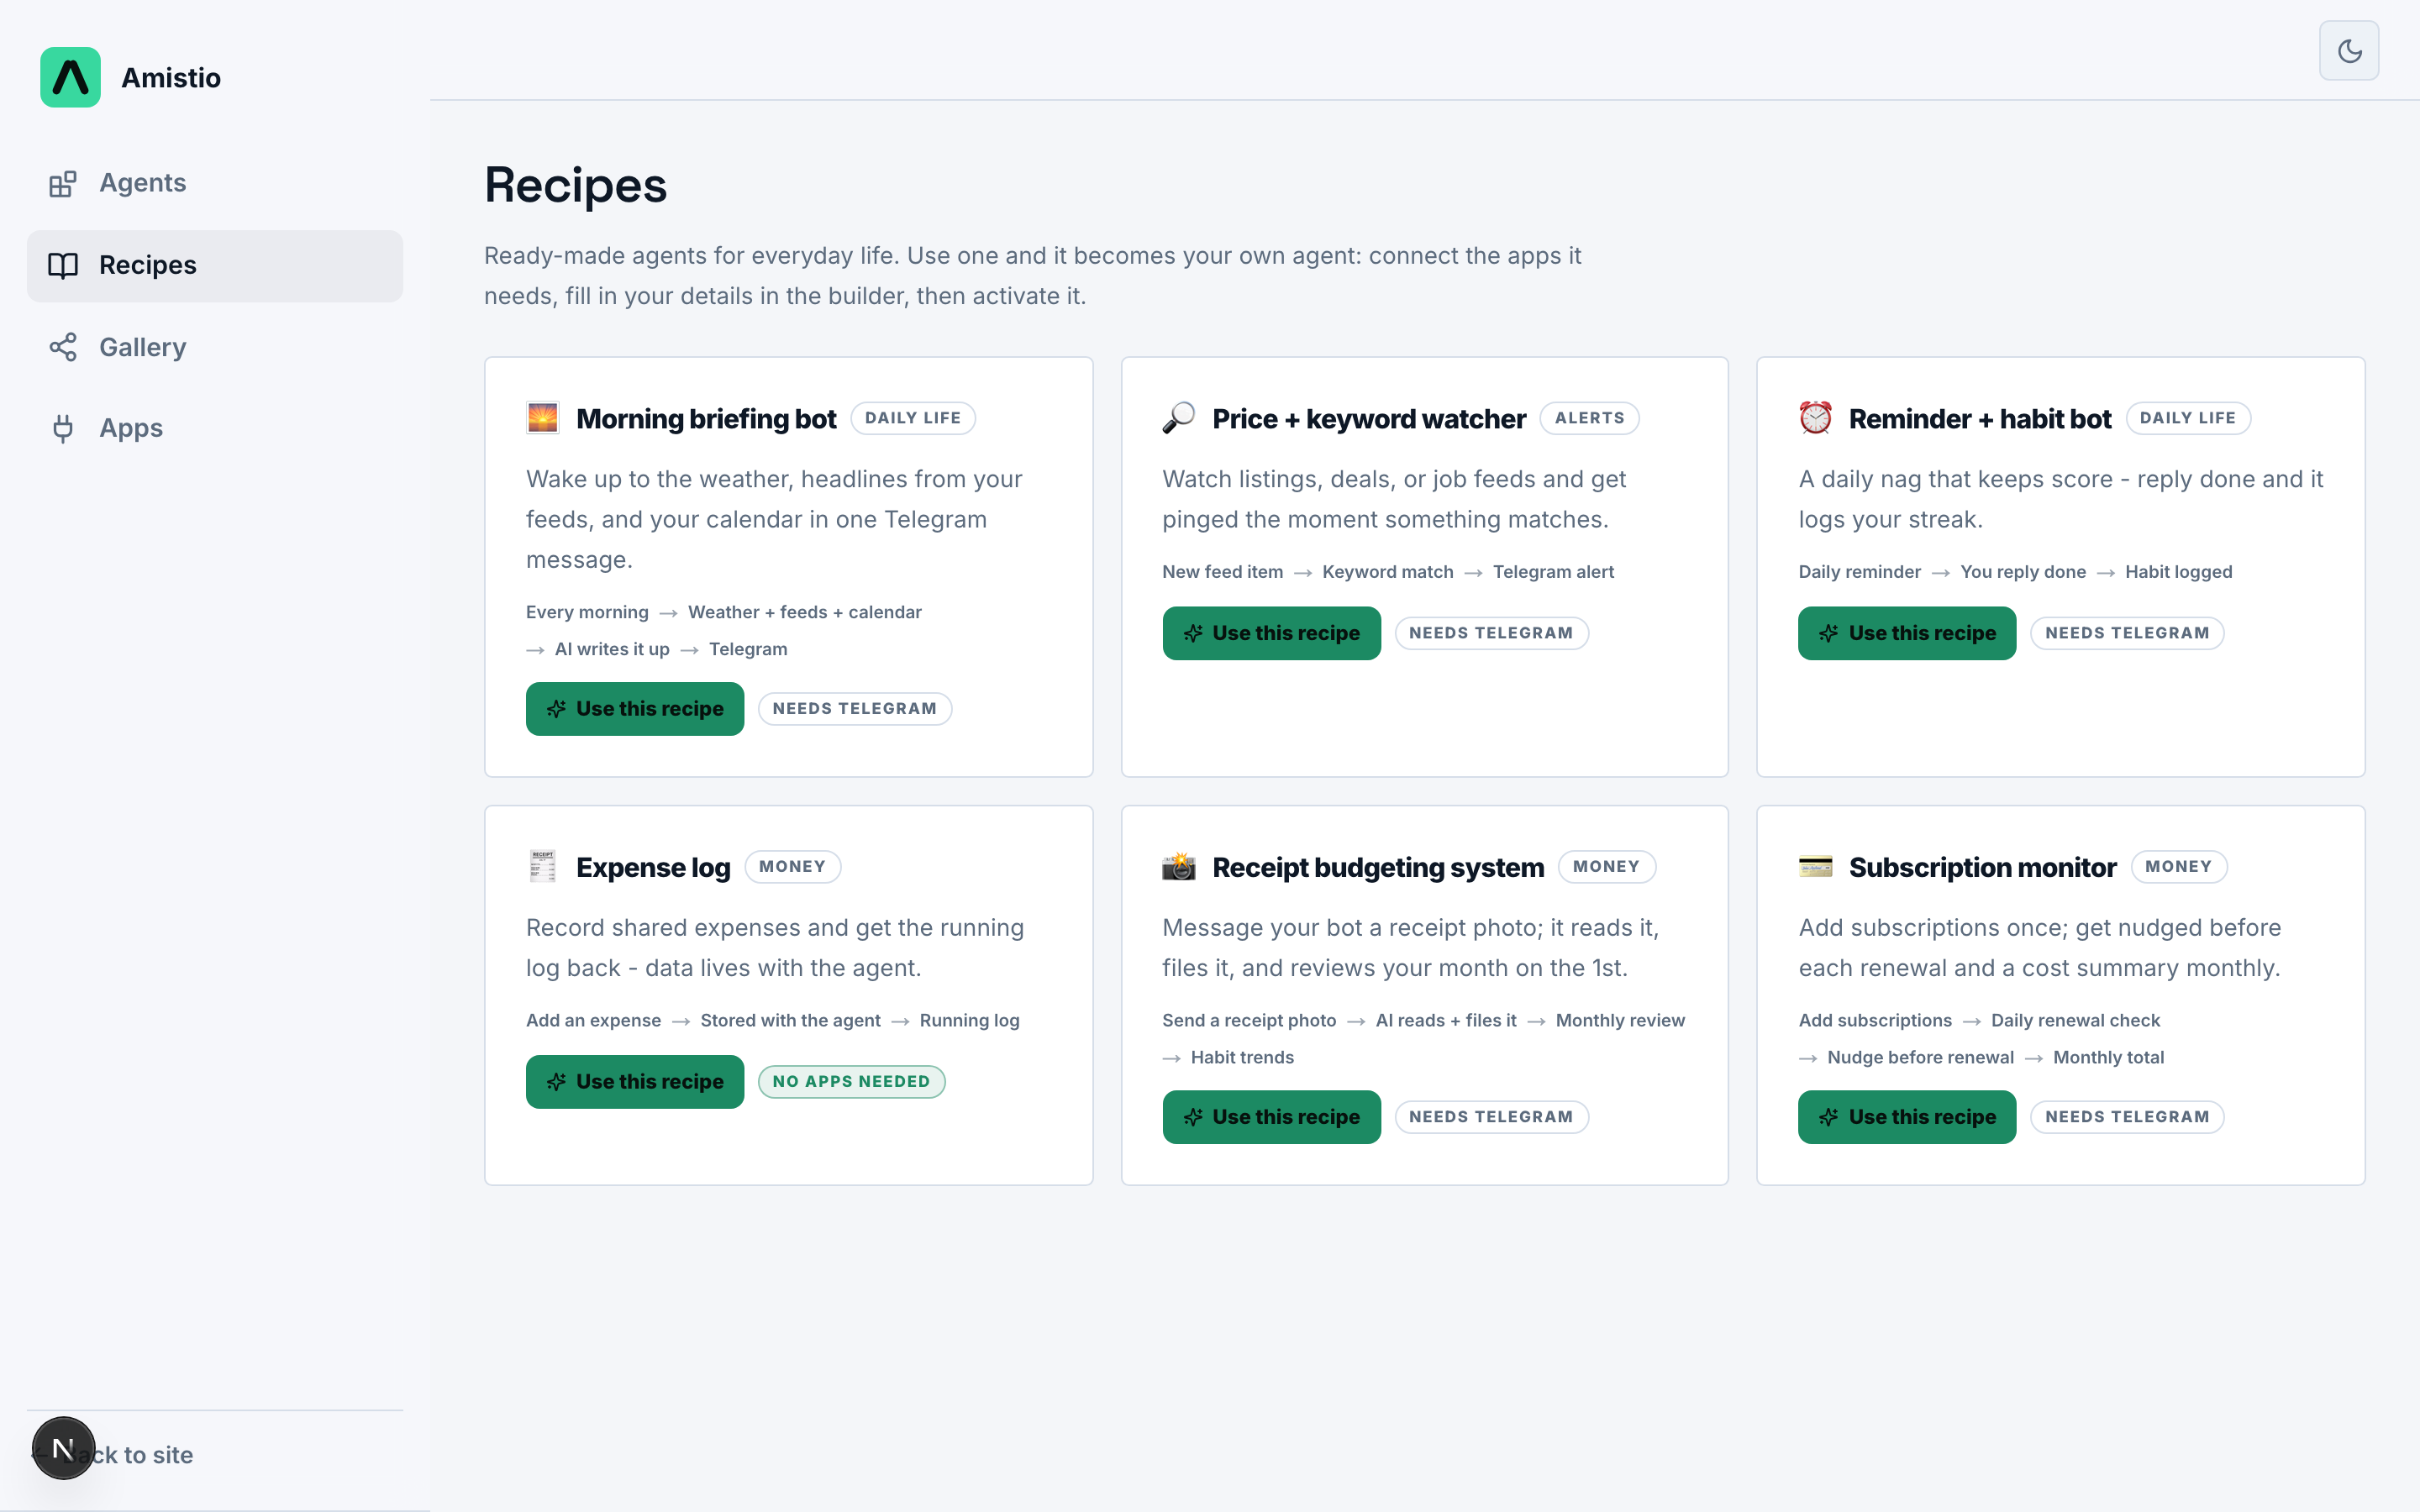Image resolution: width=2420 pixels, height=1512 pixels.
Task: Click NEEDS TELEGRAM badge on Receipt budgeting system
Action: pyautogui.click(x=1491, y=1117)
